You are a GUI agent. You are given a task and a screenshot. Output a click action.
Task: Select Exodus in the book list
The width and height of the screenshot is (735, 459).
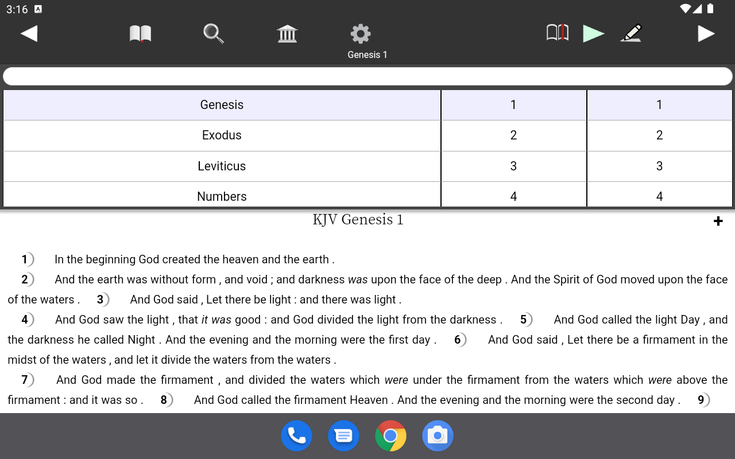[222, 135]
